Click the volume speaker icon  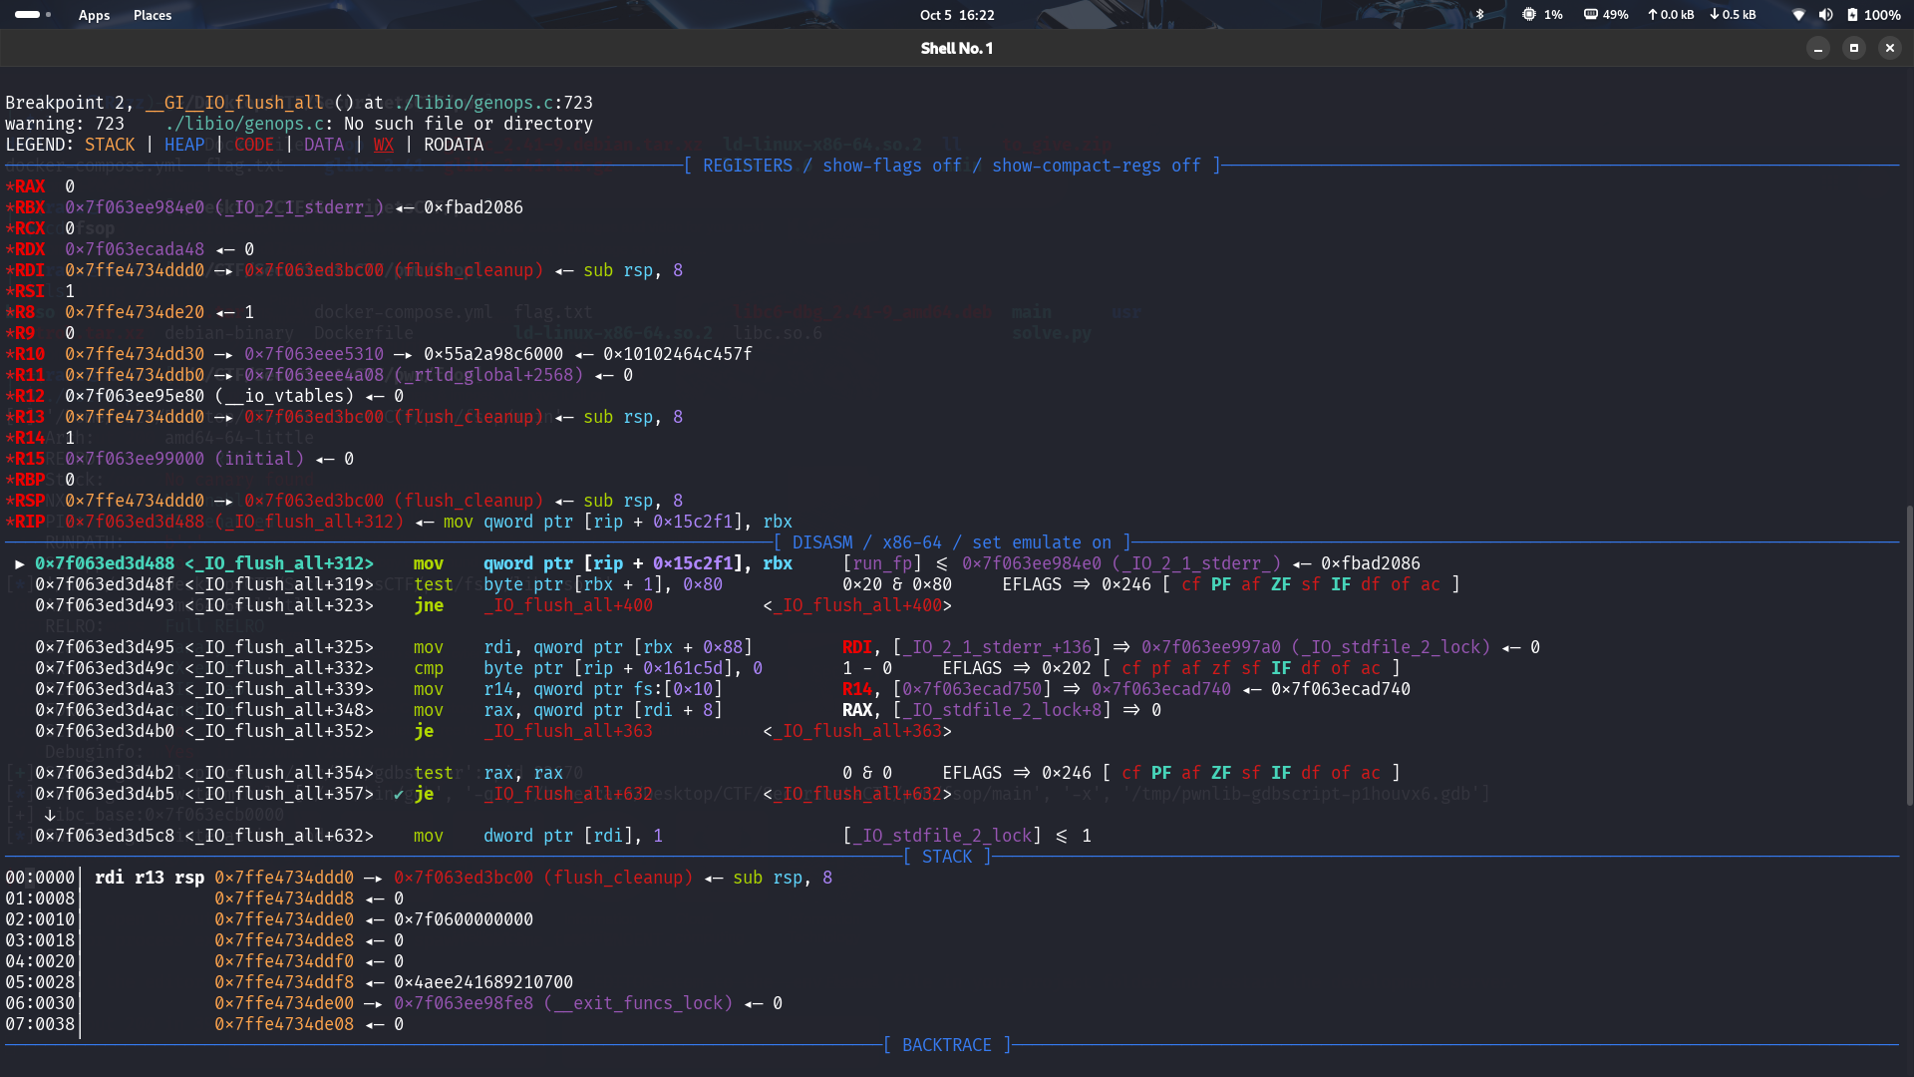click(x=1825, y=15)
